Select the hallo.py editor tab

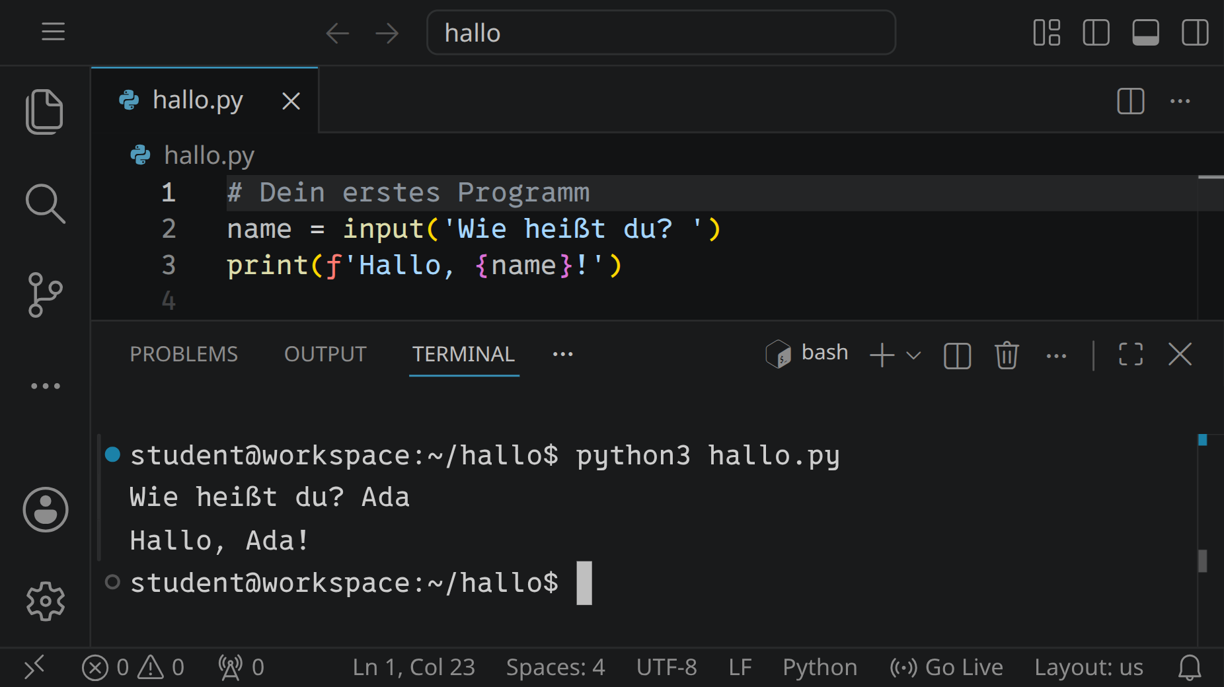[205, 100]
